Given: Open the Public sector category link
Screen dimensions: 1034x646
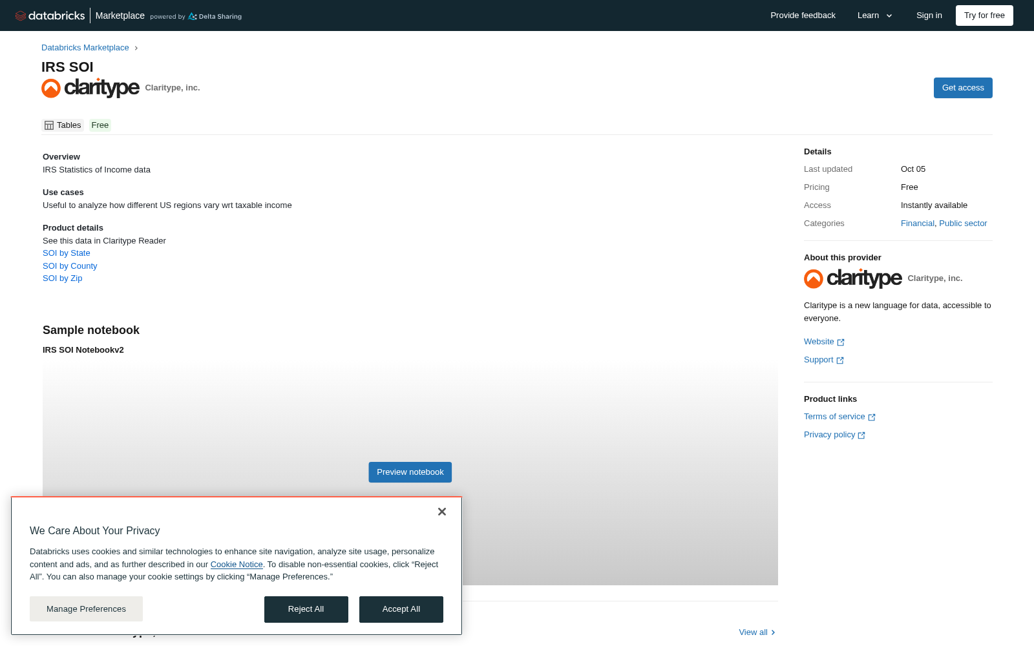Looking at the screenshot, I should [963, 224].
